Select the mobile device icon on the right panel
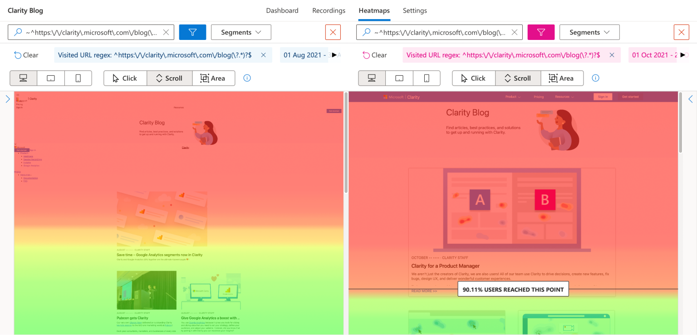Screen dimensions: 697x335 [427, 78]
